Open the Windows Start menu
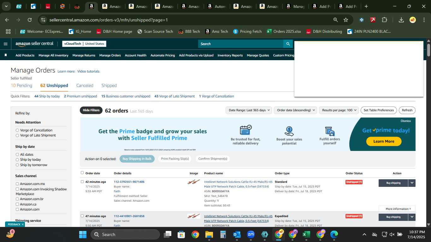The width and height of the screenshot is (431, 242). tap(83, 234)
